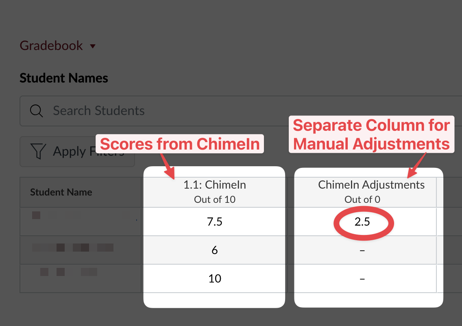Click the Gradebook menu label
The width and height of the screenshot is (462, 326).
(x=51, y=46)
